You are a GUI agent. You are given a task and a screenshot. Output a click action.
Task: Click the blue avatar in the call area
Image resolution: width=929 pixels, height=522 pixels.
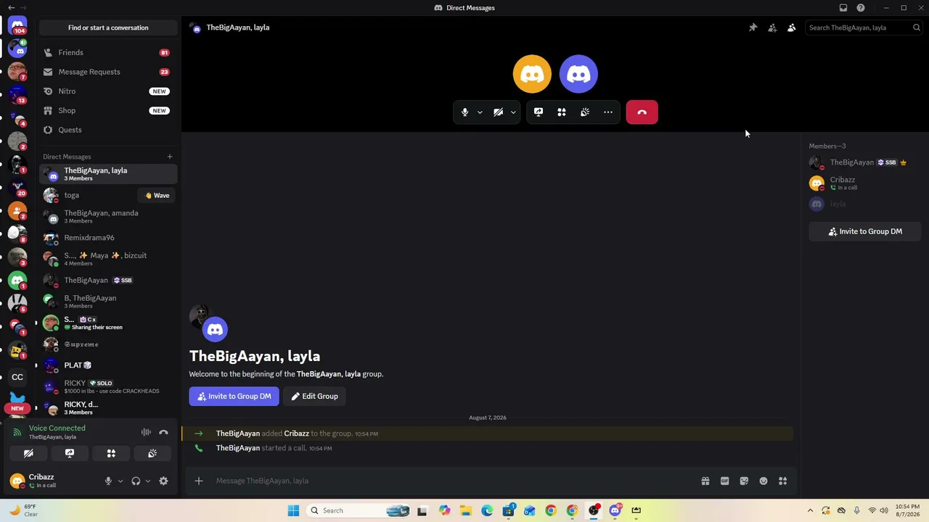[x=578, y=74]
